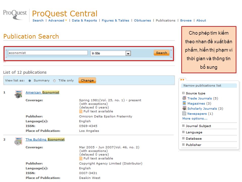Image resolution: width=242 pixels, height=182 pixels.
Task: Click the Change view button
Action: (87, 80)
